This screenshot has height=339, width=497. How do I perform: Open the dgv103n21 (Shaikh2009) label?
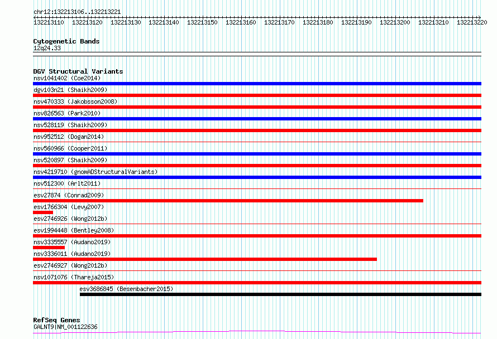70,90
